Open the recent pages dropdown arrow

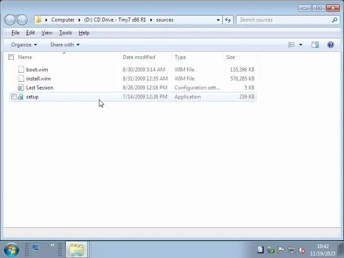pos(31,20)
